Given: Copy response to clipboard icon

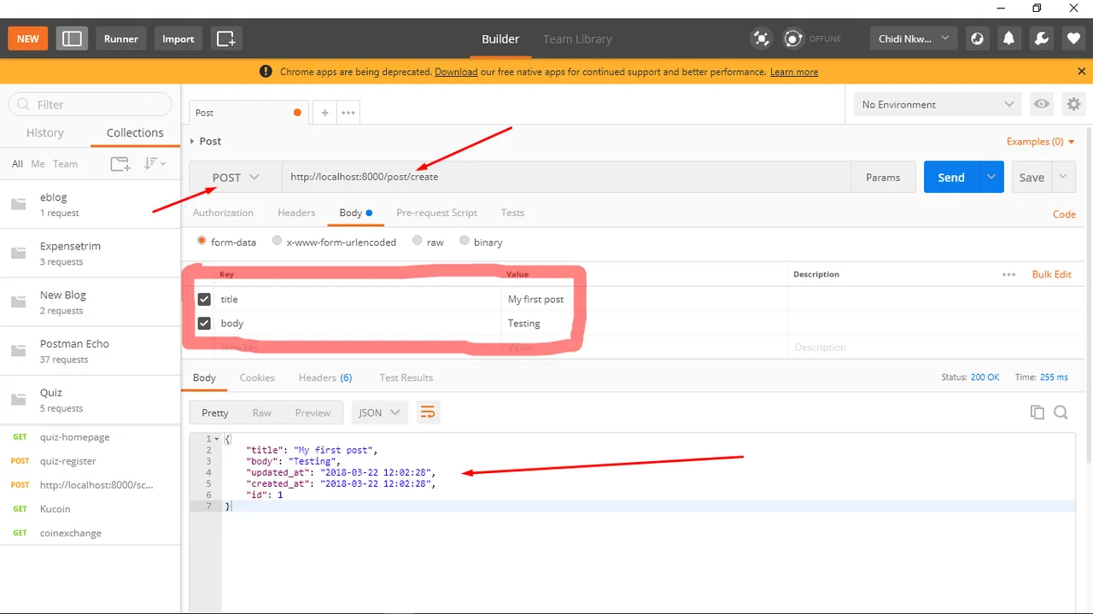Looking at the screenshot, I should [1037, 412].
